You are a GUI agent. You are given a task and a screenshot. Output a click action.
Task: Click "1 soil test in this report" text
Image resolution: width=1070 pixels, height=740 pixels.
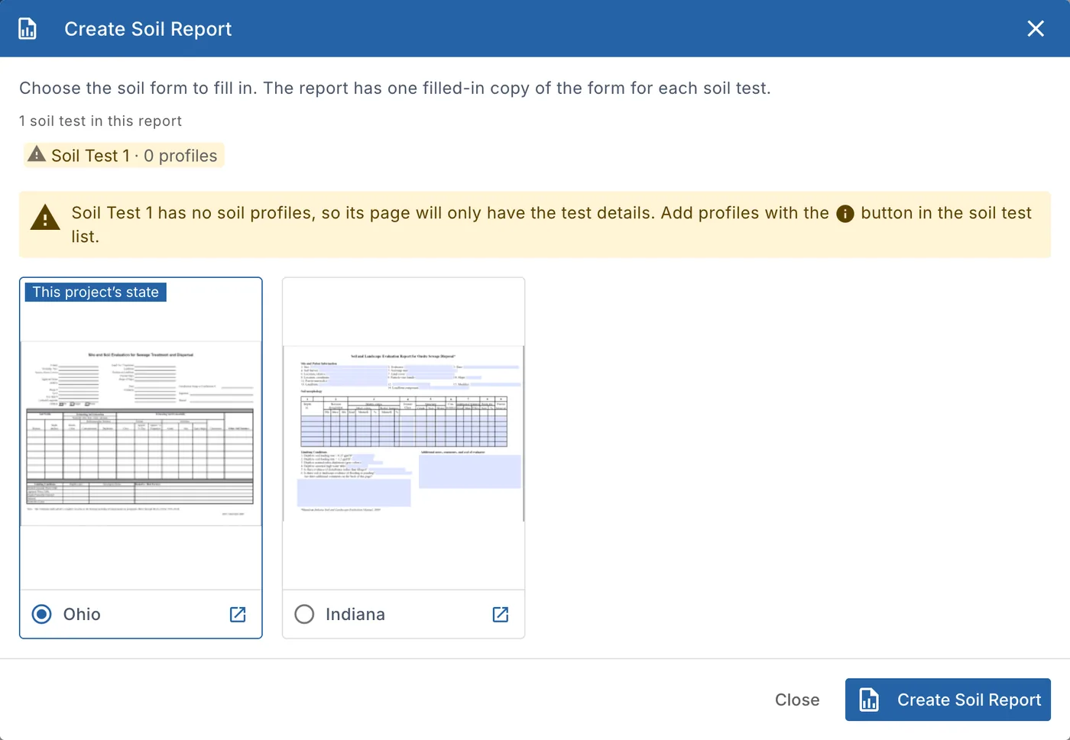(100, 121)
